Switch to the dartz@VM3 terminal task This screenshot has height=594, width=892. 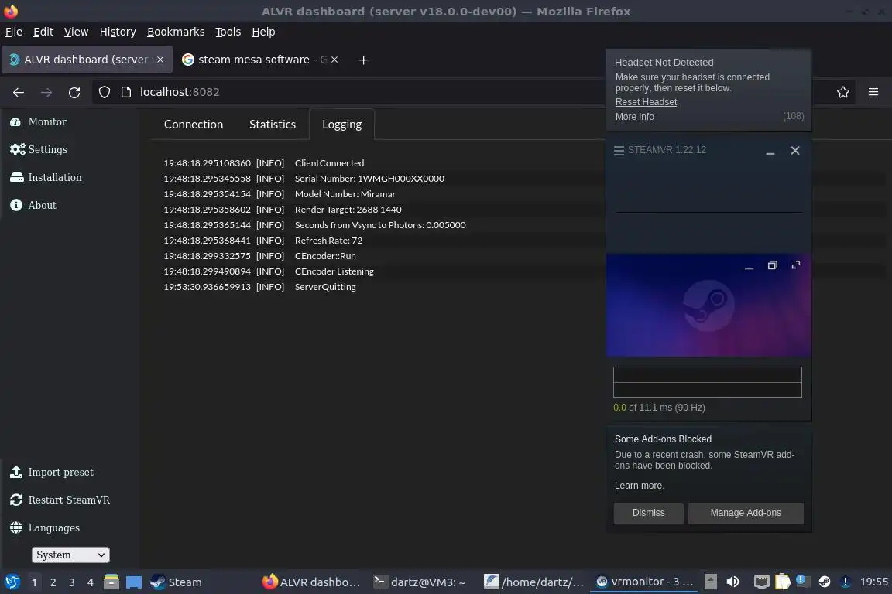tap(420, 582)
